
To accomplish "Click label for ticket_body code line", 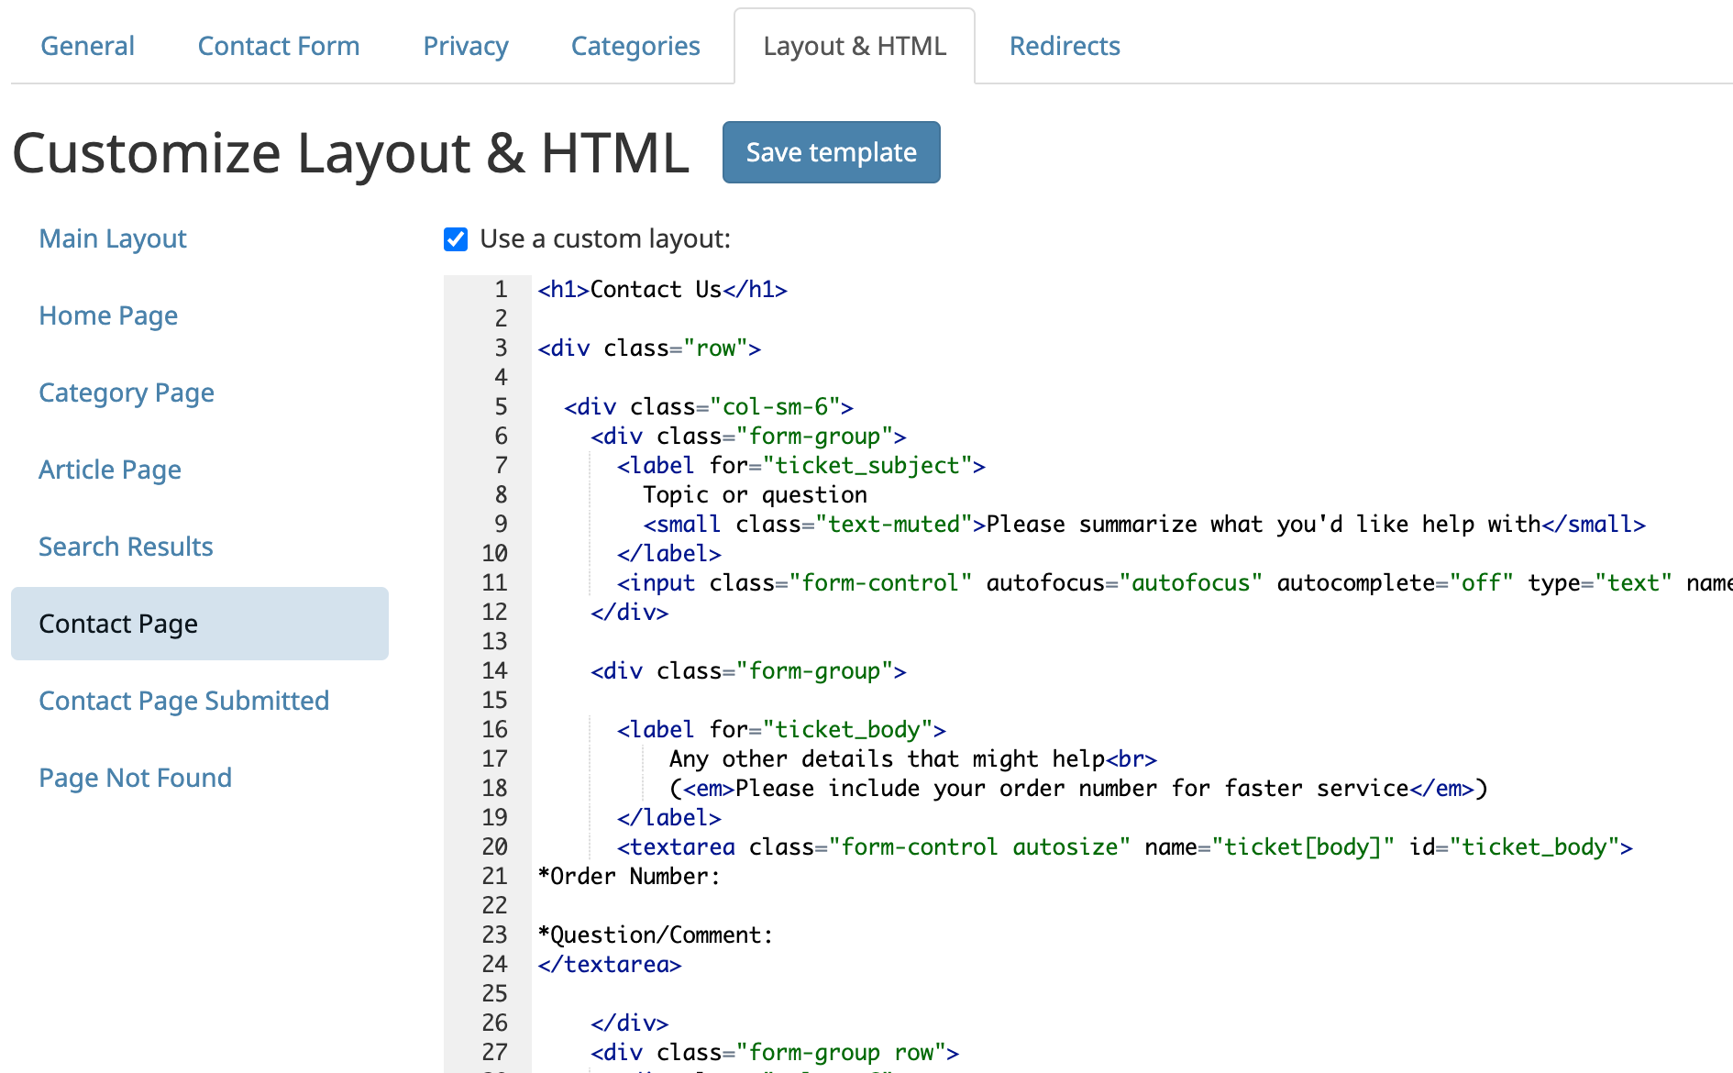I will (x=781, y=730).
